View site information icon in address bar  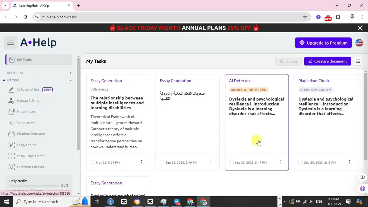click(37, 17)
